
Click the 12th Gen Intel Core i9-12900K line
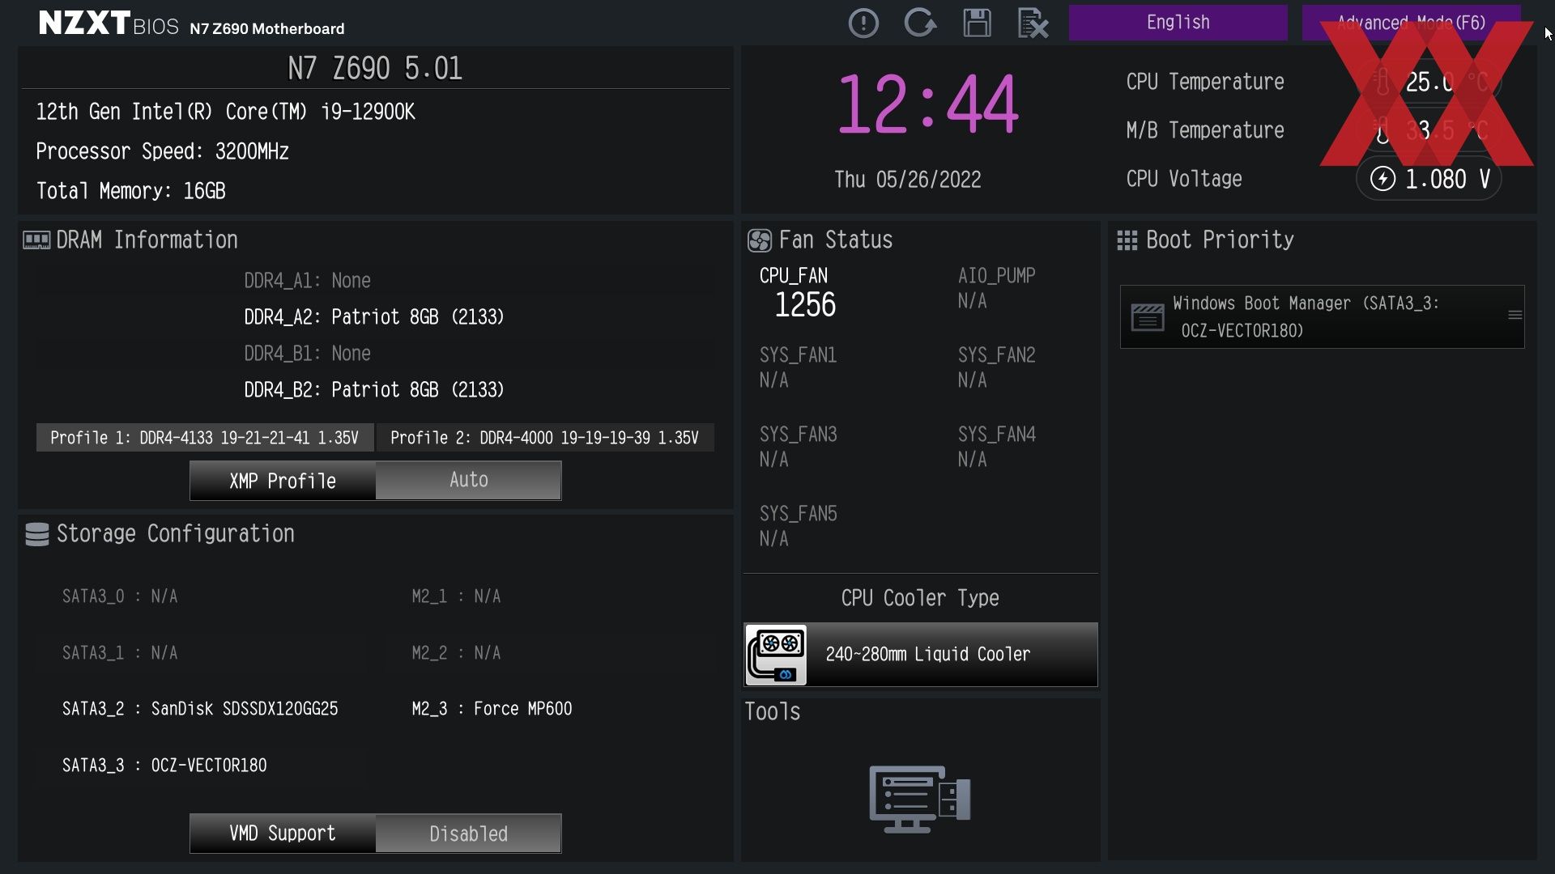pos(225,112)
